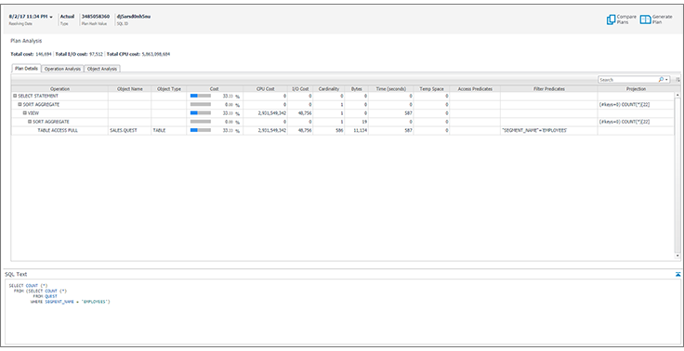Image resolution: width=684 pixels, height=351 pixels.
Task: Click the plan grid scrollbar up arrow
Action: (677, 95)
